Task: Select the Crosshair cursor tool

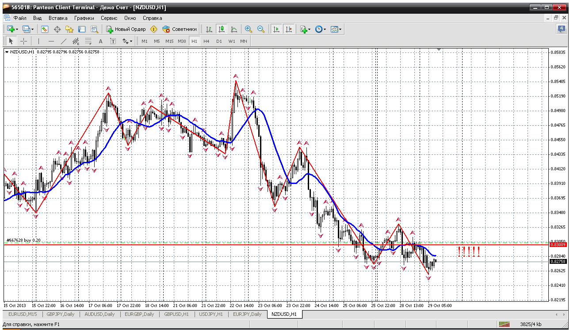Action: coord(24,41)
